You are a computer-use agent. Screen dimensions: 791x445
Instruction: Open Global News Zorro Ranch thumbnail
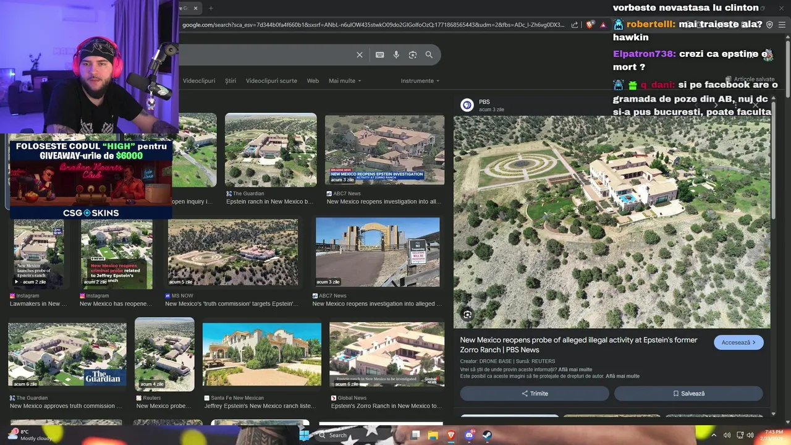(387, 354)
